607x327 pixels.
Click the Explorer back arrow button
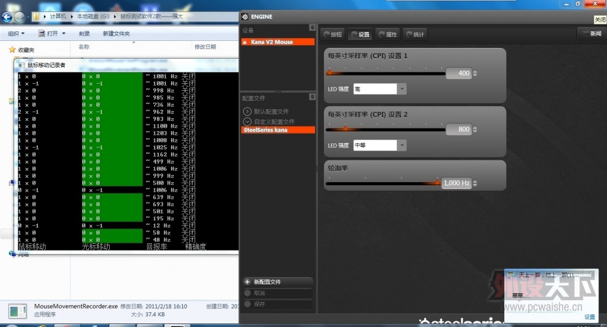coord(7,17)
